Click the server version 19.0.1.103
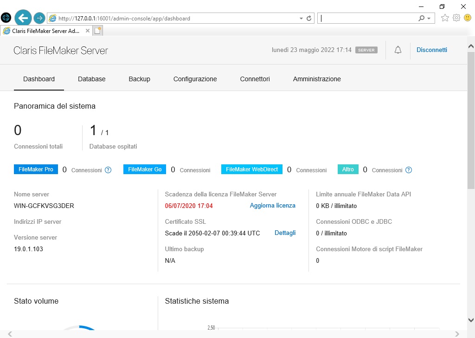475x338 pixels. [28, 249]
